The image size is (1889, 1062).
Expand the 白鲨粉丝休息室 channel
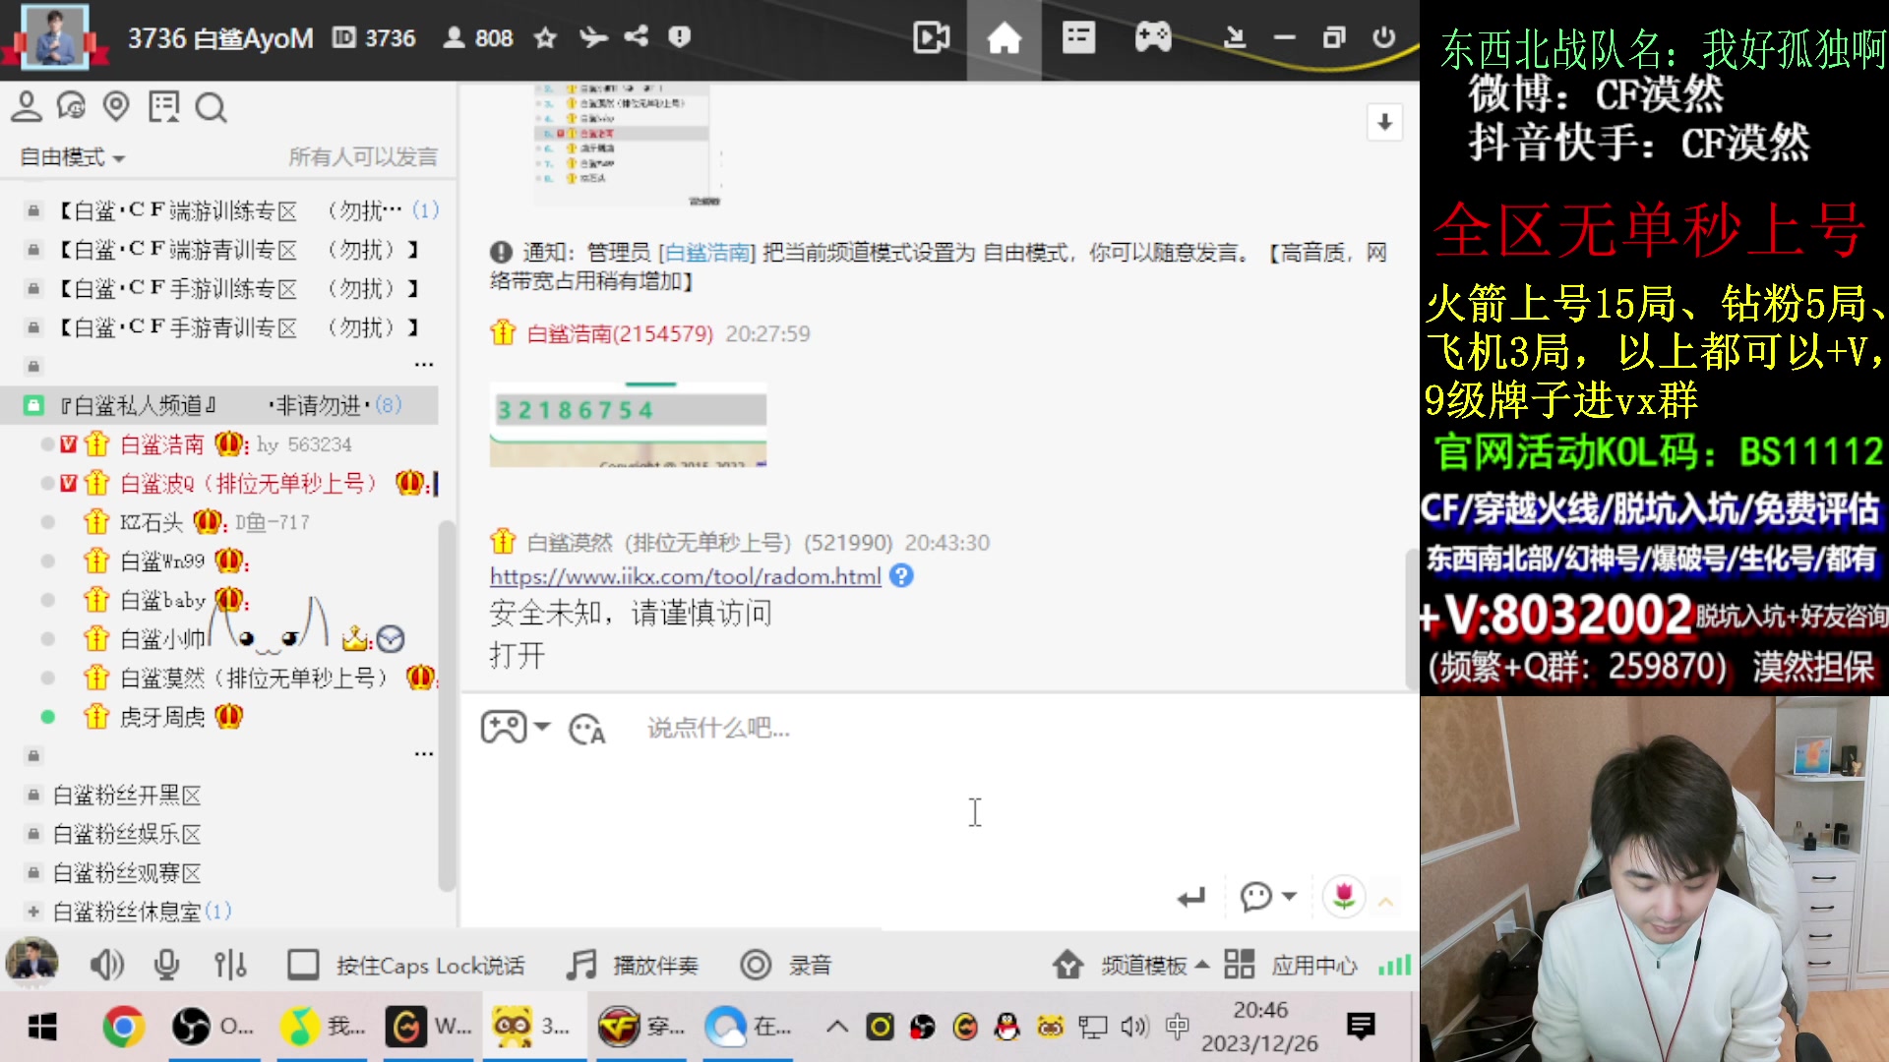(x=33, y=912)
